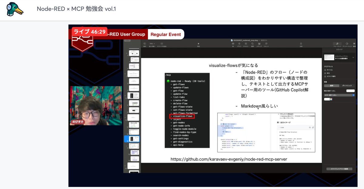The image size is (364, 189).
Task: Click 'create-flow' in the tool list
Action: pyautogui.click(x=180, y=100)
